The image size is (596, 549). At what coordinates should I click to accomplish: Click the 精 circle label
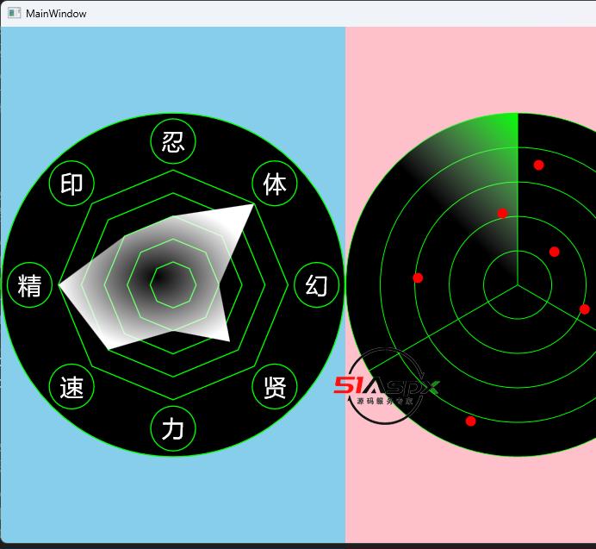30,284
